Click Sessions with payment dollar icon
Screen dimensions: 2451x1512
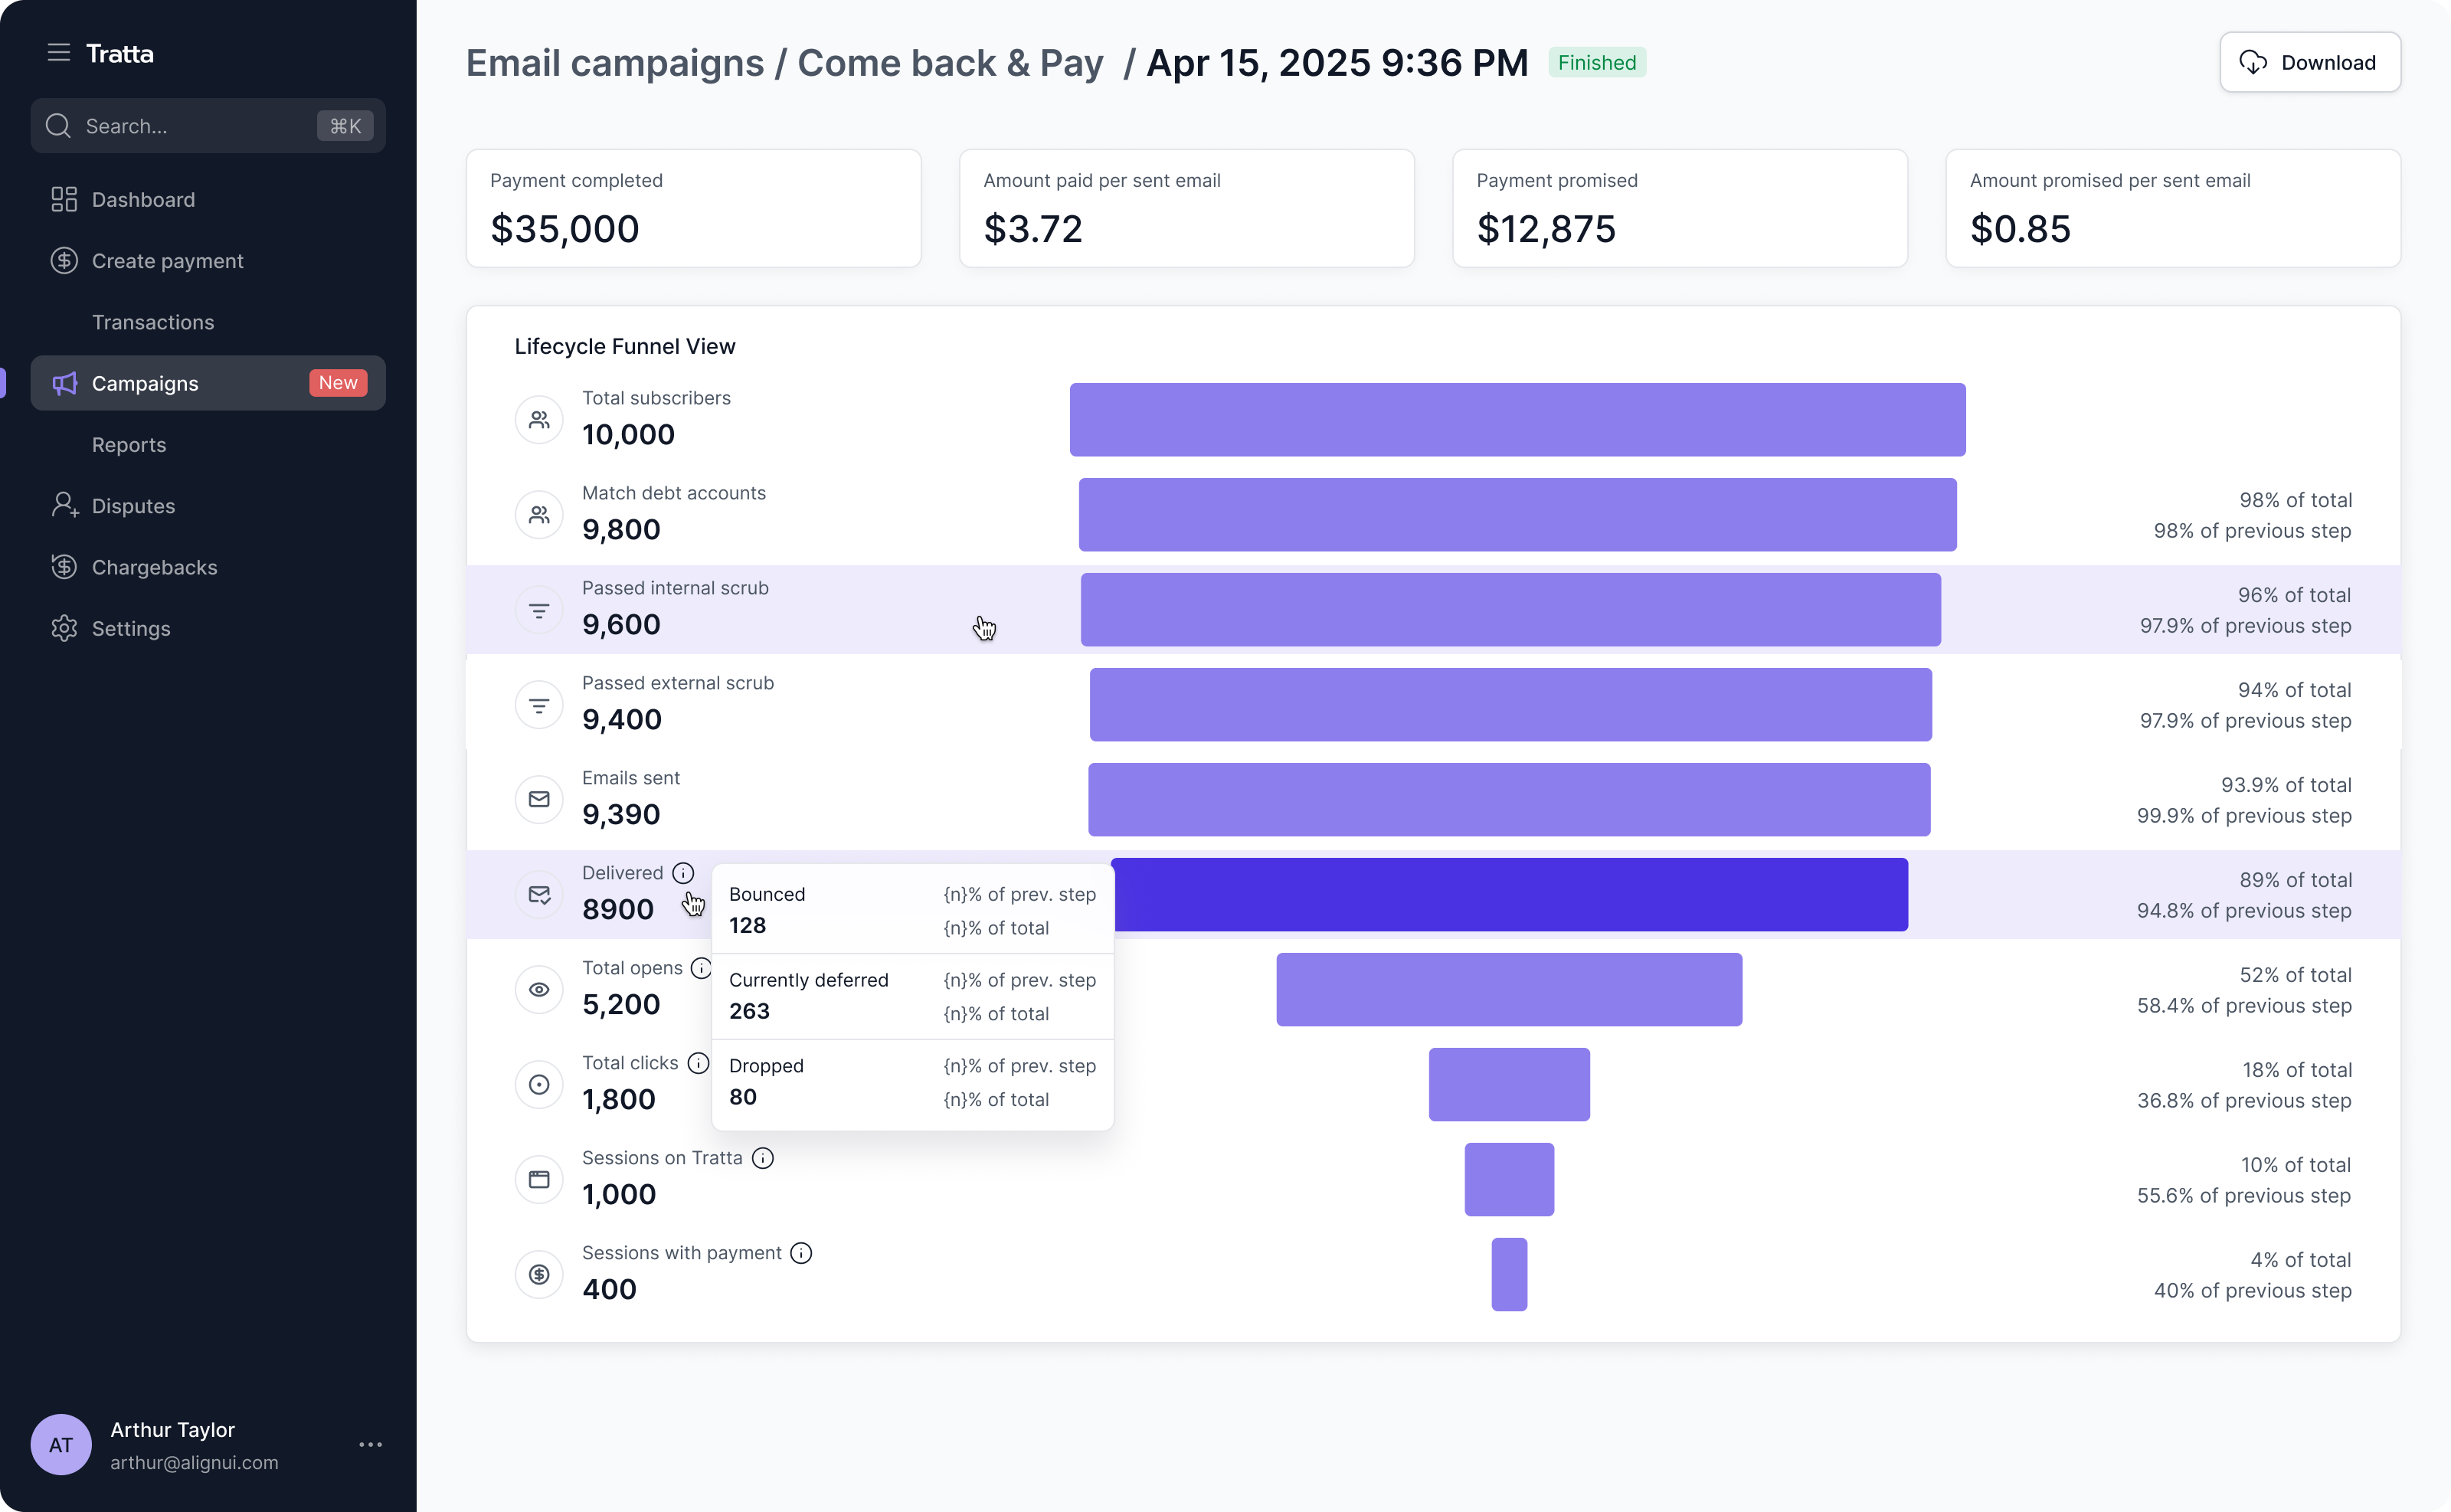(539, 1274)
